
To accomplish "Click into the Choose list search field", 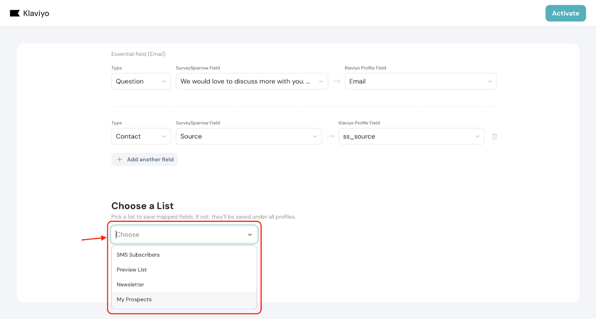I will click(179, 235).
